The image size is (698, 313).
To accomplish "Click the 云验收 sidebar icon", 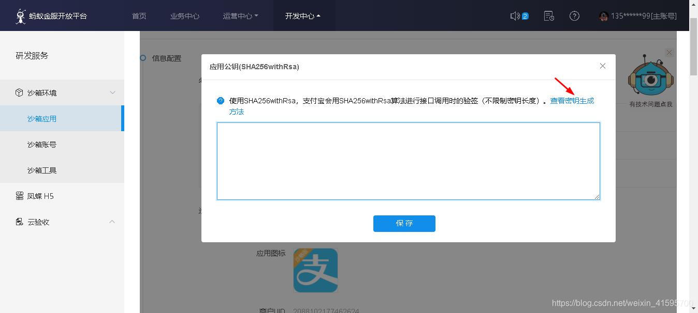I will pyautogui.click(x=19, y=222).
